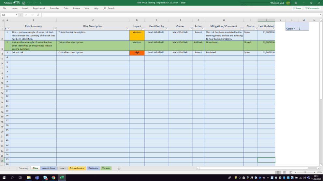Viewport: 323px width, 181px height.
Task: Toggle the AutoSave switch
Action: pyautogui.click(x=17, y=3)
